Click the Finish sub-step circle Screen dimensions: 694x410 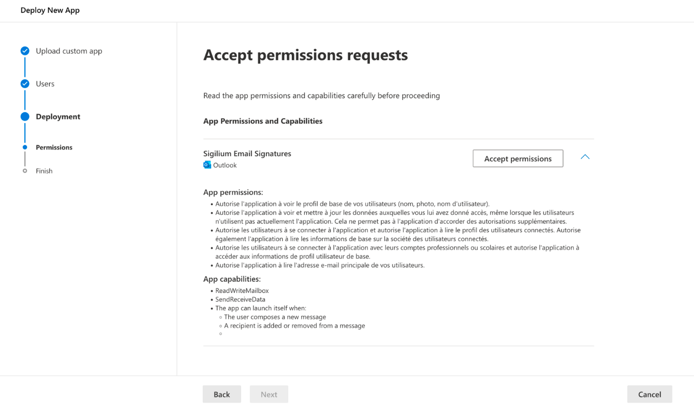pos(25,171)
